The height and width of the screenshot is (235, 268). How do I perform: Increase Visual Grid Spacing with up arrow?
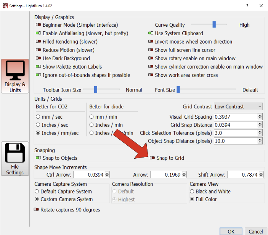click(x=260, y=115)
